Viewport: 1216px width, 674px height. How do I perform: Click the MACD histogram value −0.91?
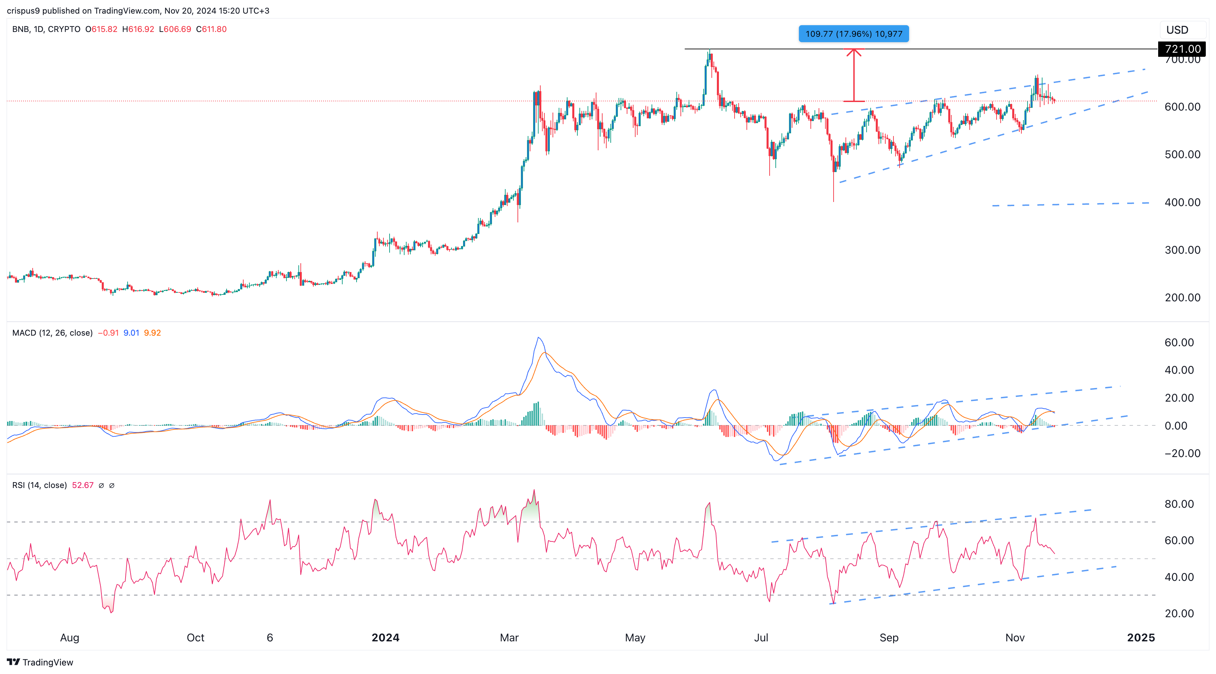click(108, 333)
